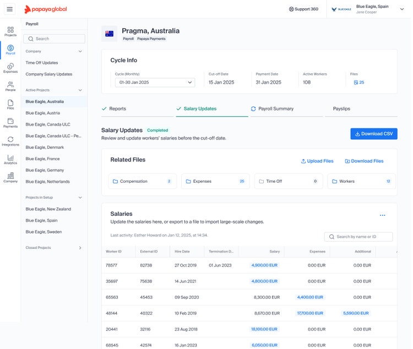Collapse the Projects in Setup section
This screenshot has width=413, height=349.
coord(80,198)
